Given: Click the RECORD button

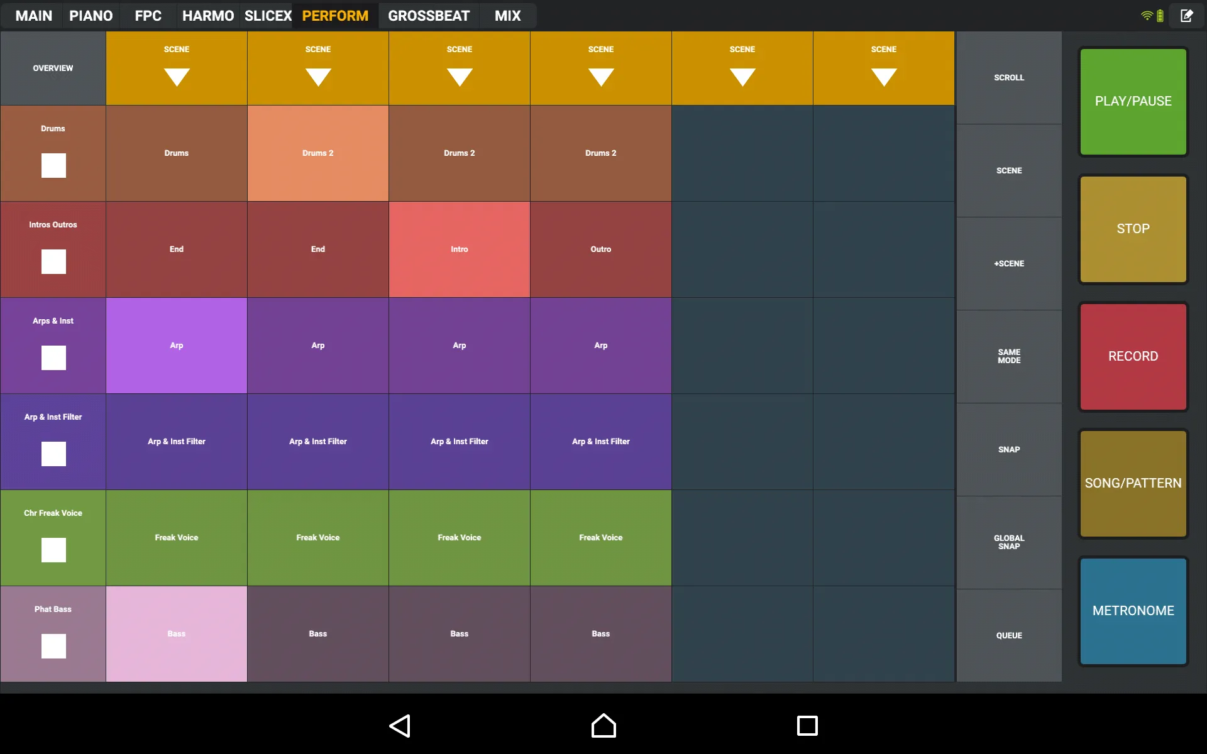Looking at the screenshot, I should (x=1132, y=355).
